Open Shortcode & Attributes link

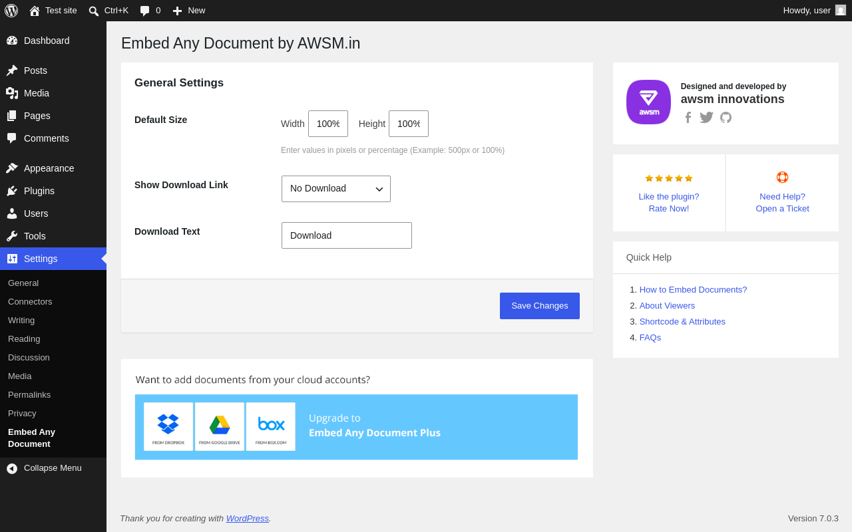(682, 322)
